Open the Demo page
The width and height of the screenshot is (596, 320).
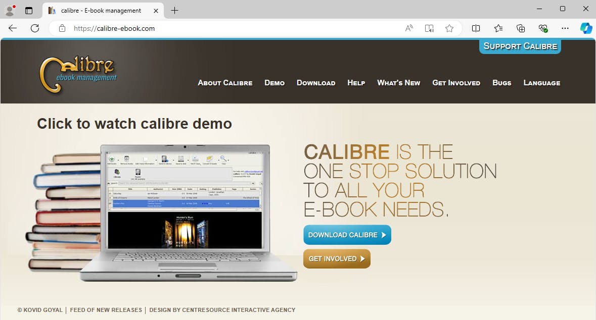pyautogui.click(x=274, y=83)
